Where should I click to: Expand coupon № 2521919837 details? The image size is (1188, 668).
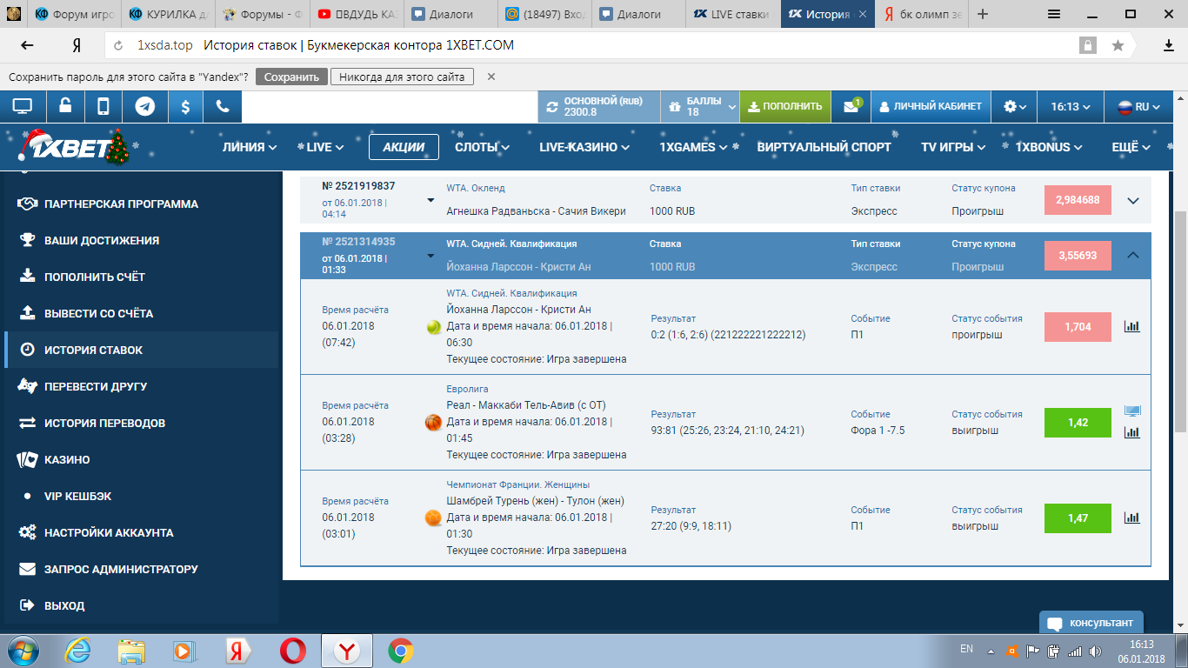click(1133, 200)
